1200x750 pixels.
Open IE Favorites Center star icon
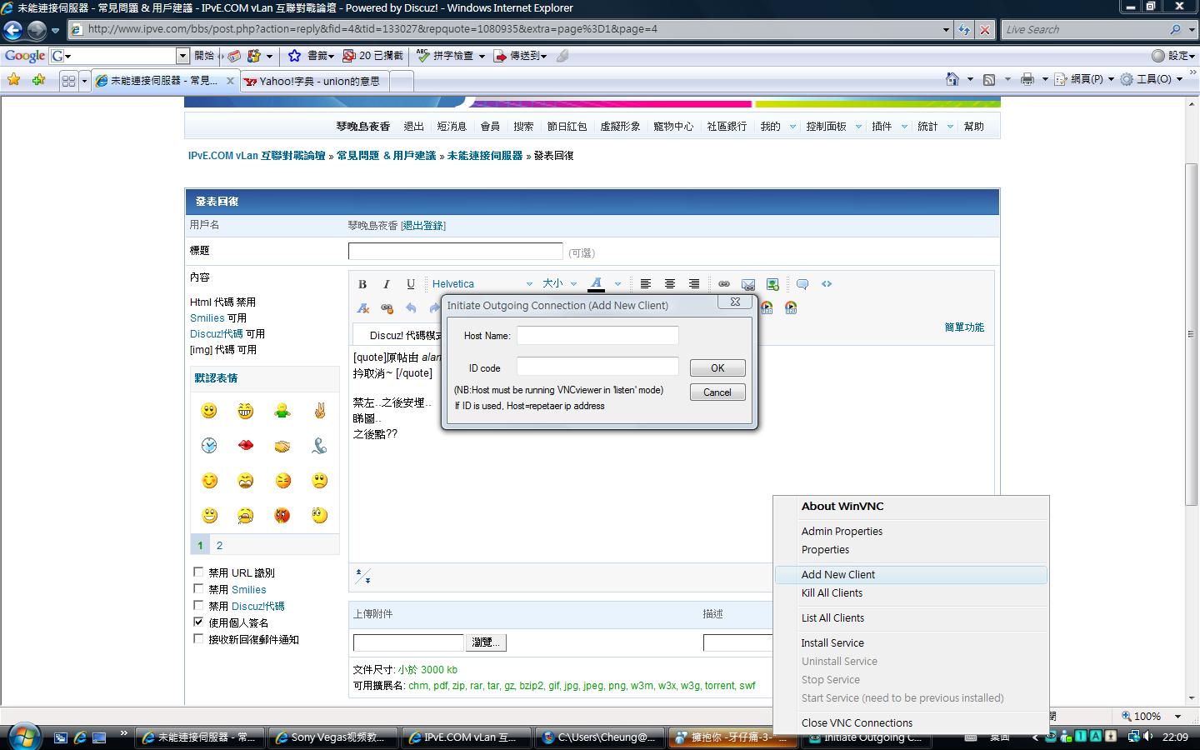click(13, 80)
